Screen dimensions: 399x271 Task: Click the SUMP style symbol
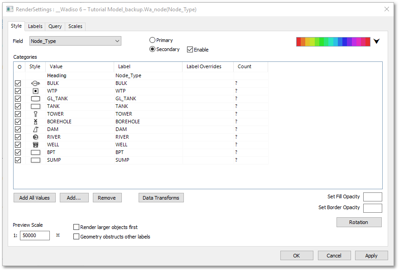pyautogui.click(x=35, y=160)
